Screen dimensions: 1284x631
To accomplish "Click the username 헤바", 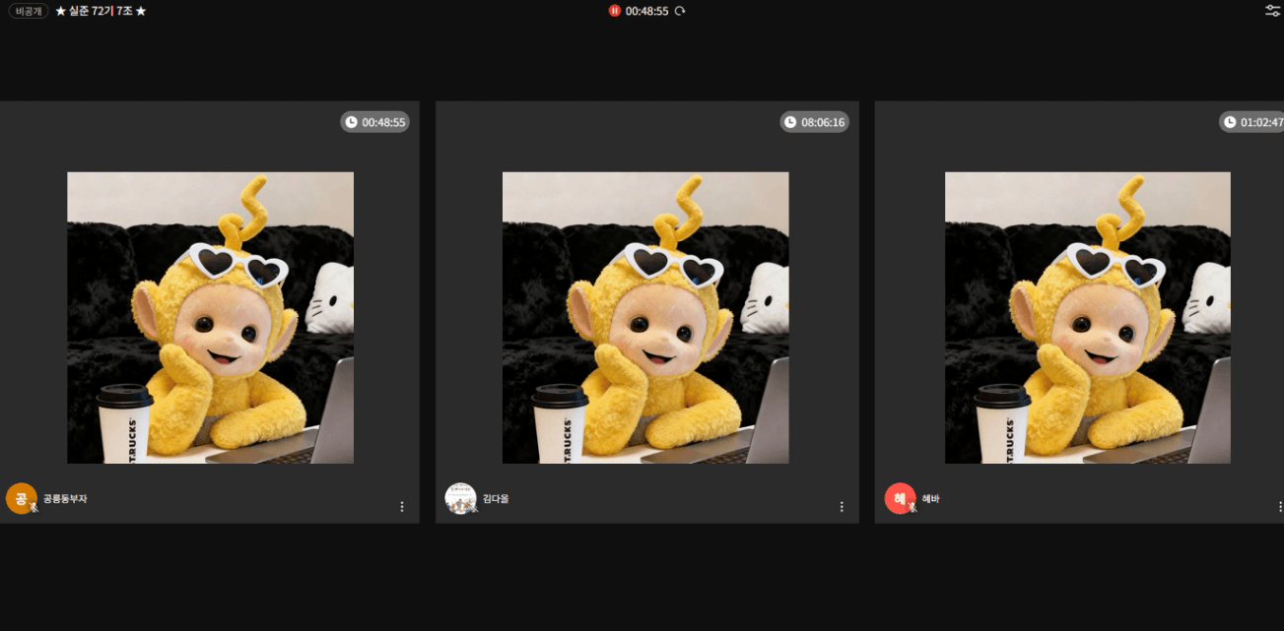I will (x=931, y=499).
